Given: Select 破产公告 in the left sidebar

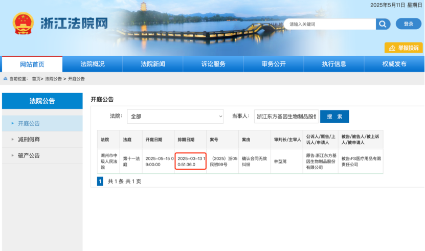Looking at the screenshot, I should (42, 155).
